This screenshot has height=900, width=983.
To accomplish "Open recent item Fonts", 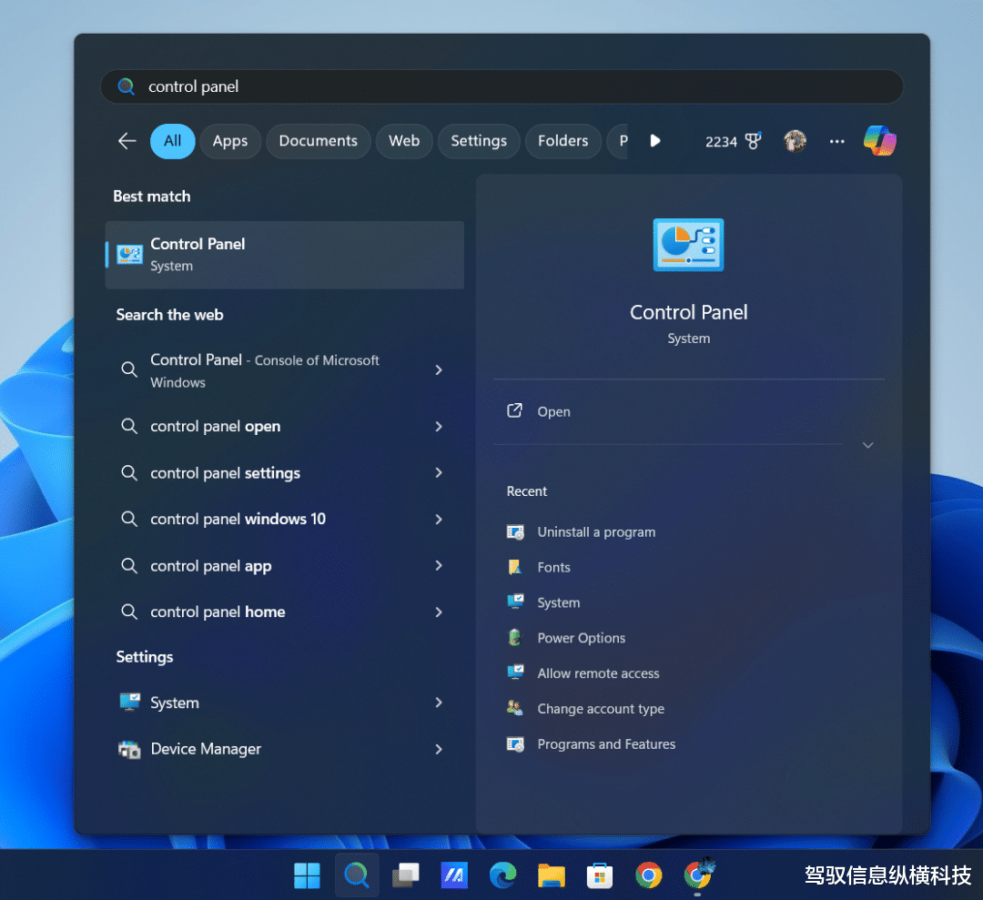I will click(553, 567).
